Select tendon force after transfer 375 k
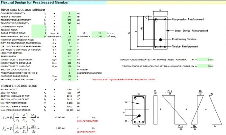Screen dimensions: 226x135 click(205, 59)
